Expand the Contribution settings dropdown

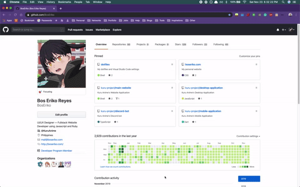pos(248,136)
